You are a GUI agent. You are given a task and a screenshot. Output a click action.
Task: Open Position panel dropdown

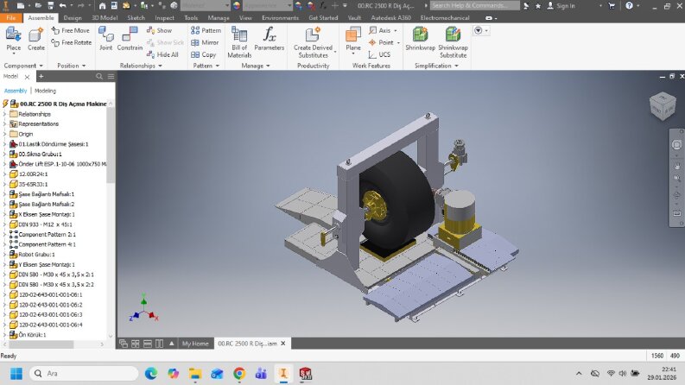tap(71, 66)
